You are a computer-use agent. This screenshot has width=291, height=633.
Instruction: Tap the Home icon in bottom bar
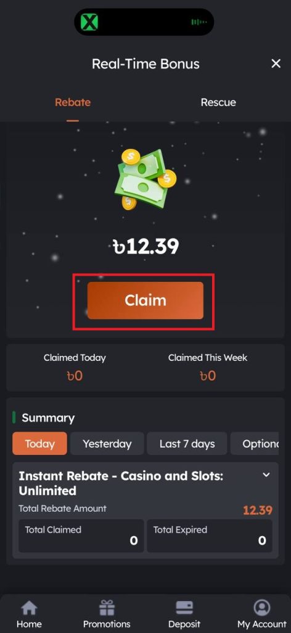pyautogui.click(x=29, y=608)
